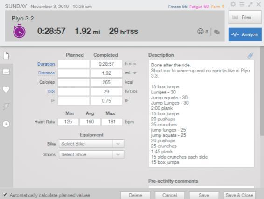
Task: Click the time 10:26 am
Action: pyautogui.click(x=82, y=7)
